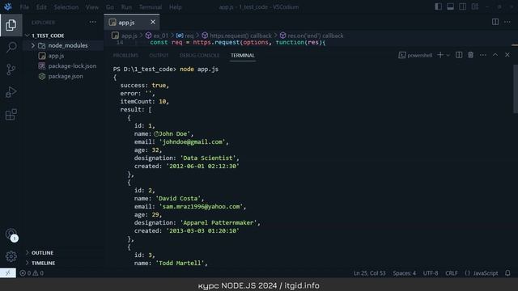Click the remote window status icon
Screen dimensions: 518x291
coord(8,273)
